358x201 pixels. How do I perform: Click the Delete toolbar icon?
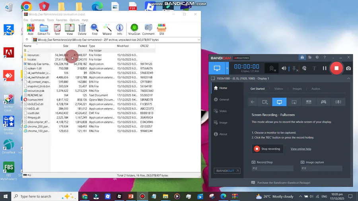point(82,29)
